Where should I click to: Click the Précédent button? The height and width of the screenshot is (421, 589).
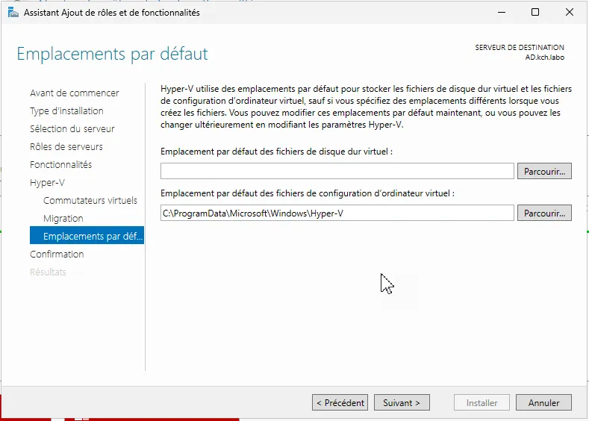click(340, 402)
